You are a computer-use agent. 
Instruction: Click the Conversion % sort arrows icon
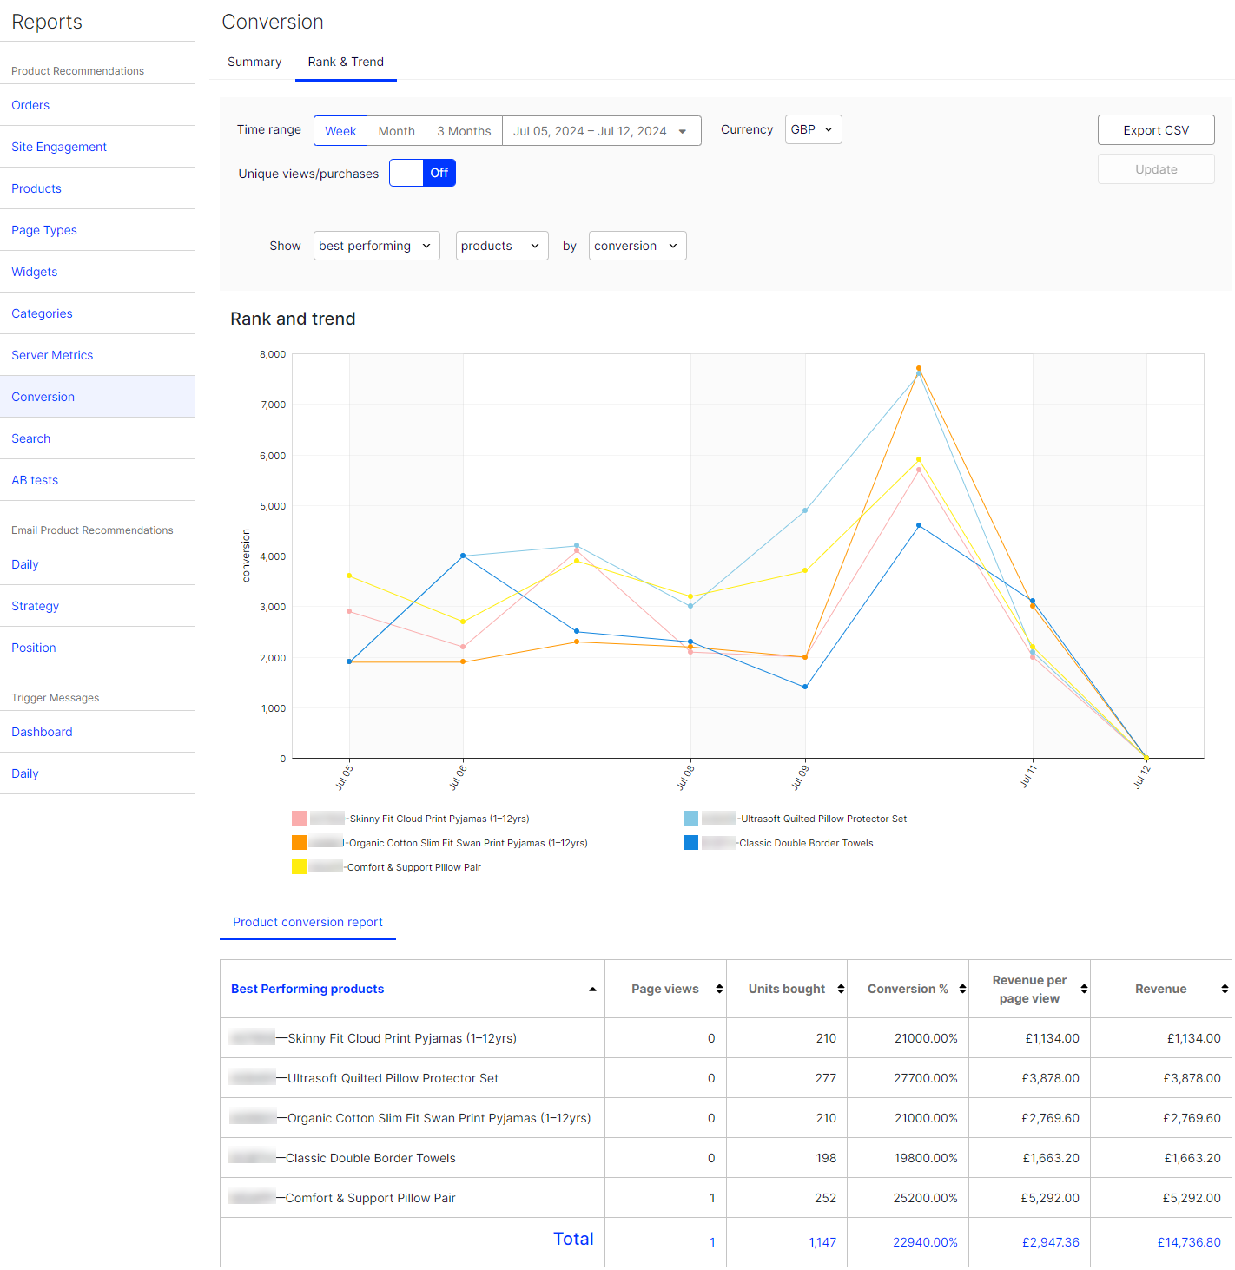pos(962,989)
